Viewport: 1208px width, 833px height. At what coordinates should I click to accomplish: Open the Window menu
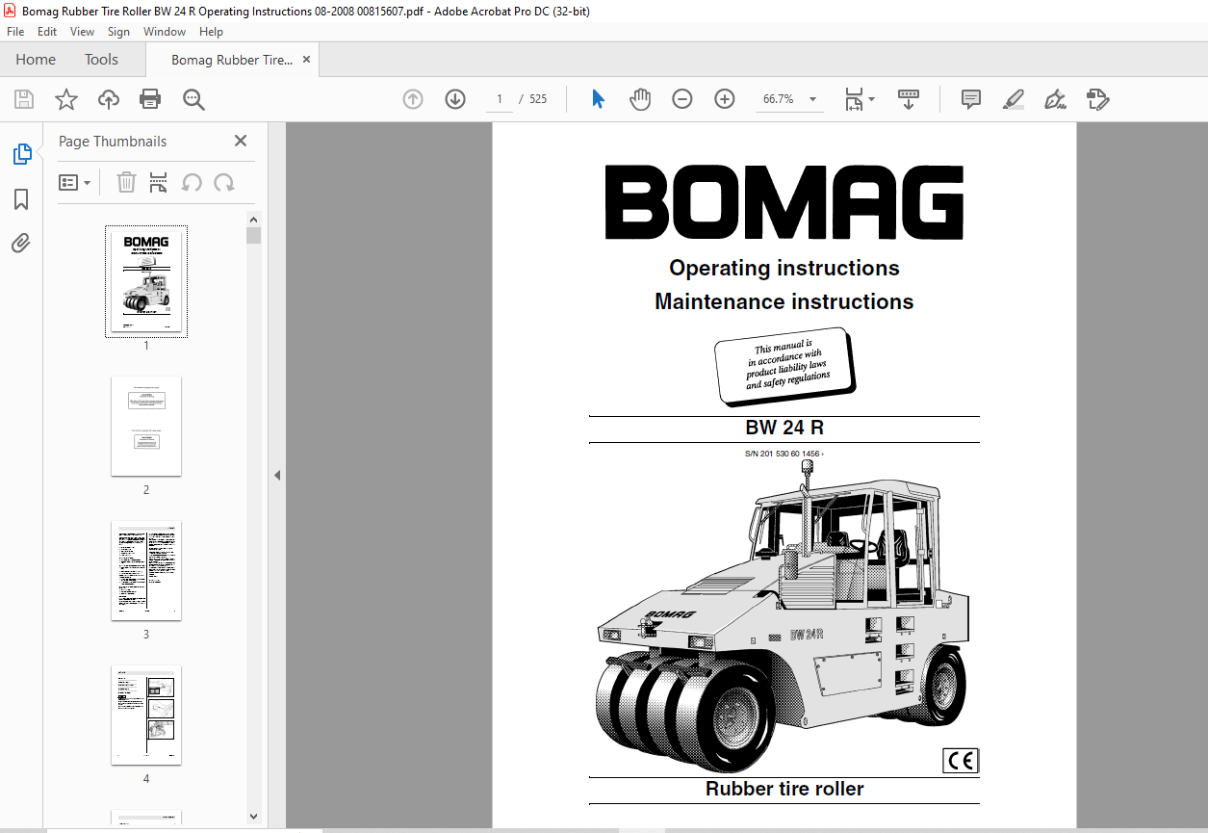tap(165, 32)
